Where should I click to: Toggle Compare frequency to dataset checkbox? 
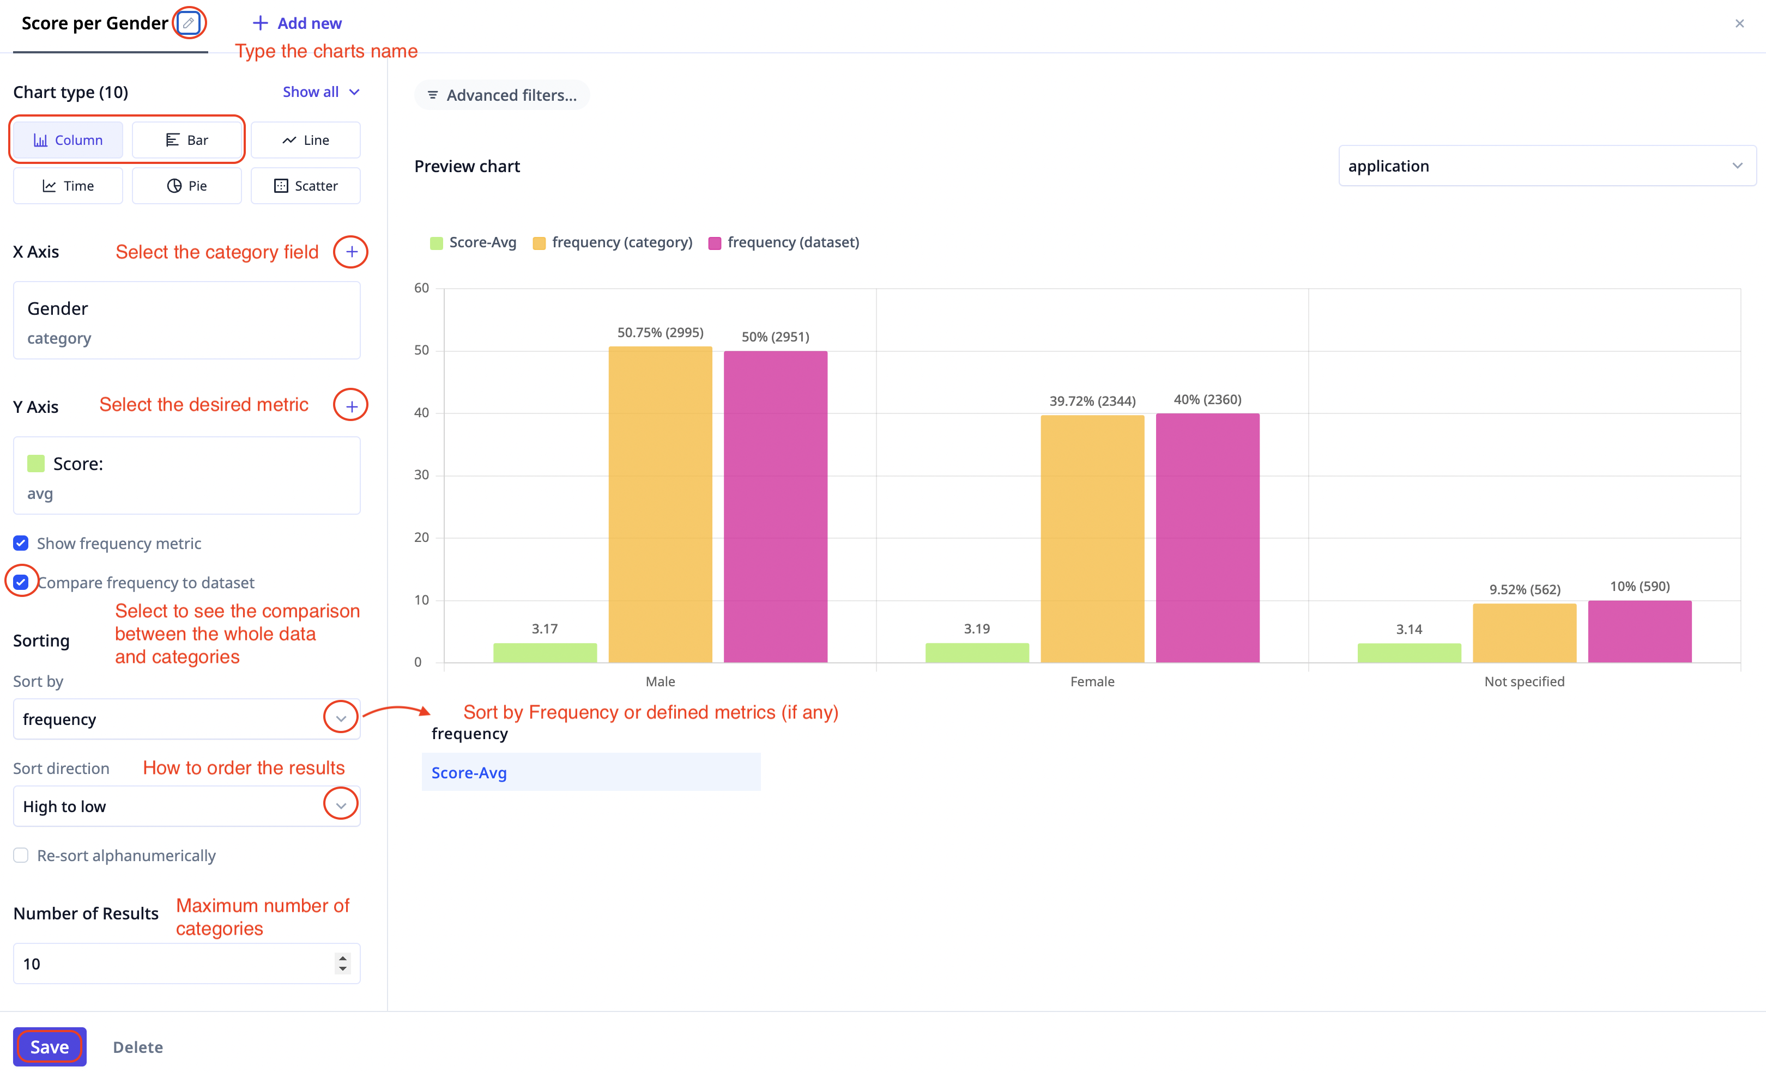click(21, 582)
